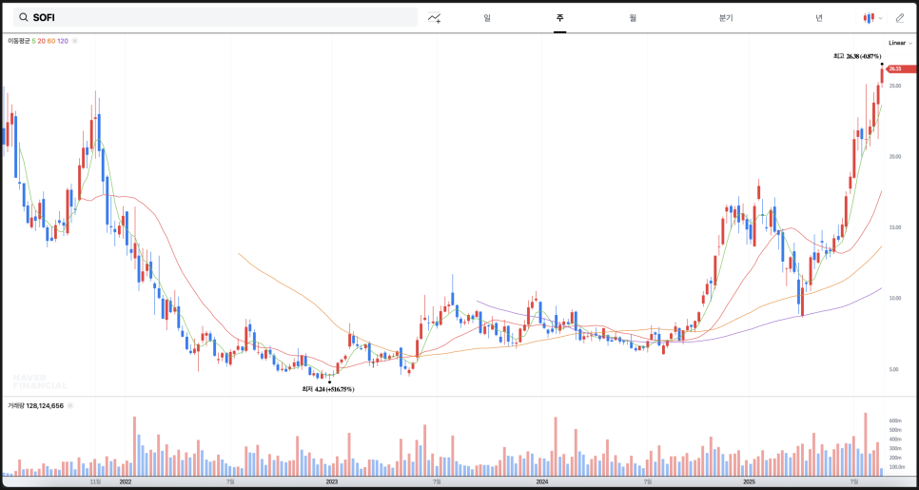Viewport: 919px width, 490px height.
Task: Click the 2023 time axis label
Action: [332, 481]
